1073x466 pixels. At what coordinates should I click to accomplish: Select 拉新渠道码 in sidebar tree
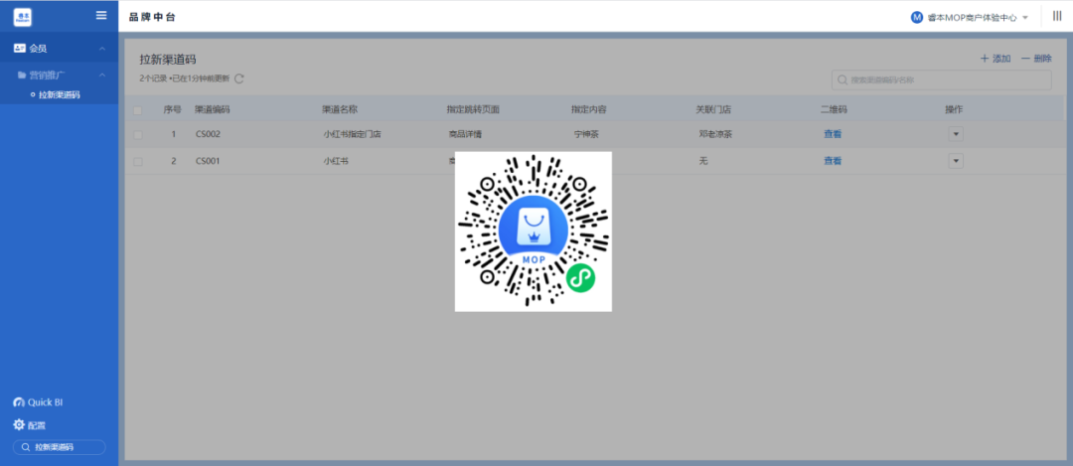tap(59, 95)
